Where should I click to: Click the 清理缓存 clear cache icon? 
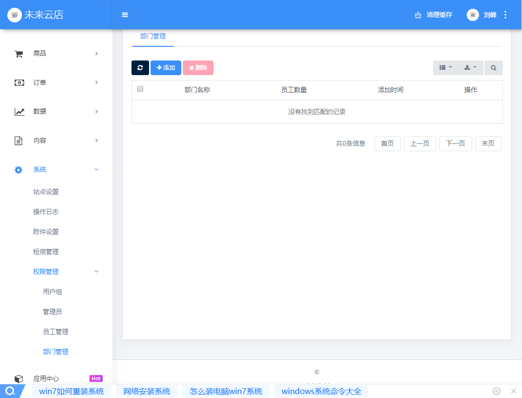pyautogui.click(x=418, y=15)
